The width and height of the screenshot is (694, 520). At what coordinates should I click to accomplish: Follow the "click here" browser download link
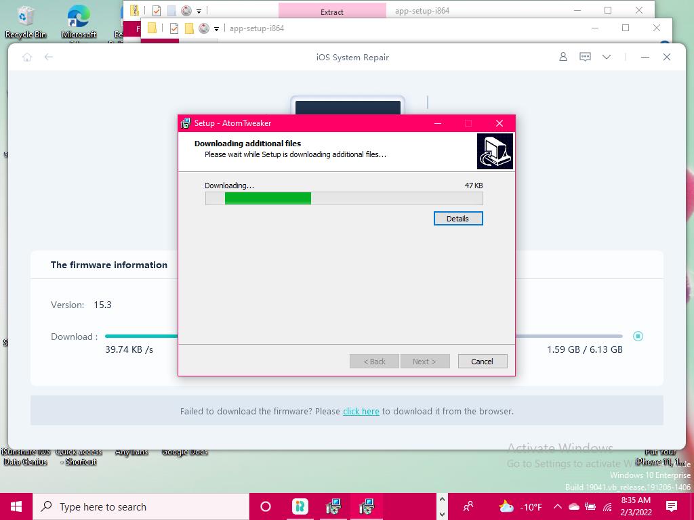361,411
